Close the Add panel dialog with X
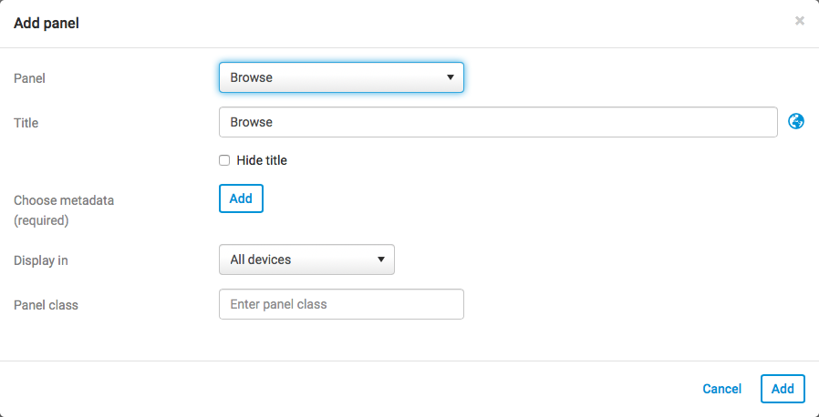Image resolution: width=819 pixels, height=417 pixels. 800,21
